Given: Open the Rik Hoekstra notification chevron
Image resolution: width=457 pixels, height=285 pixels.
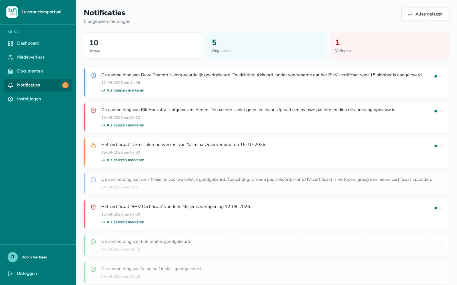Looking at the screenshot, I should pos(441,111).
